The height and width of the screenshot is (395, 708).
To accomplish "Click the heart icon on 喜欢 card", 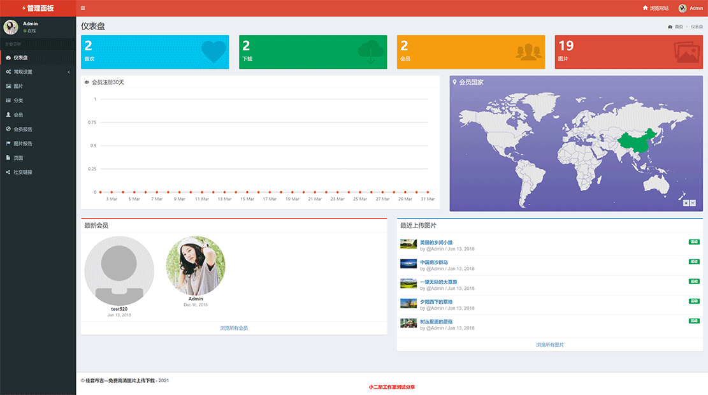I will point(213,52).
